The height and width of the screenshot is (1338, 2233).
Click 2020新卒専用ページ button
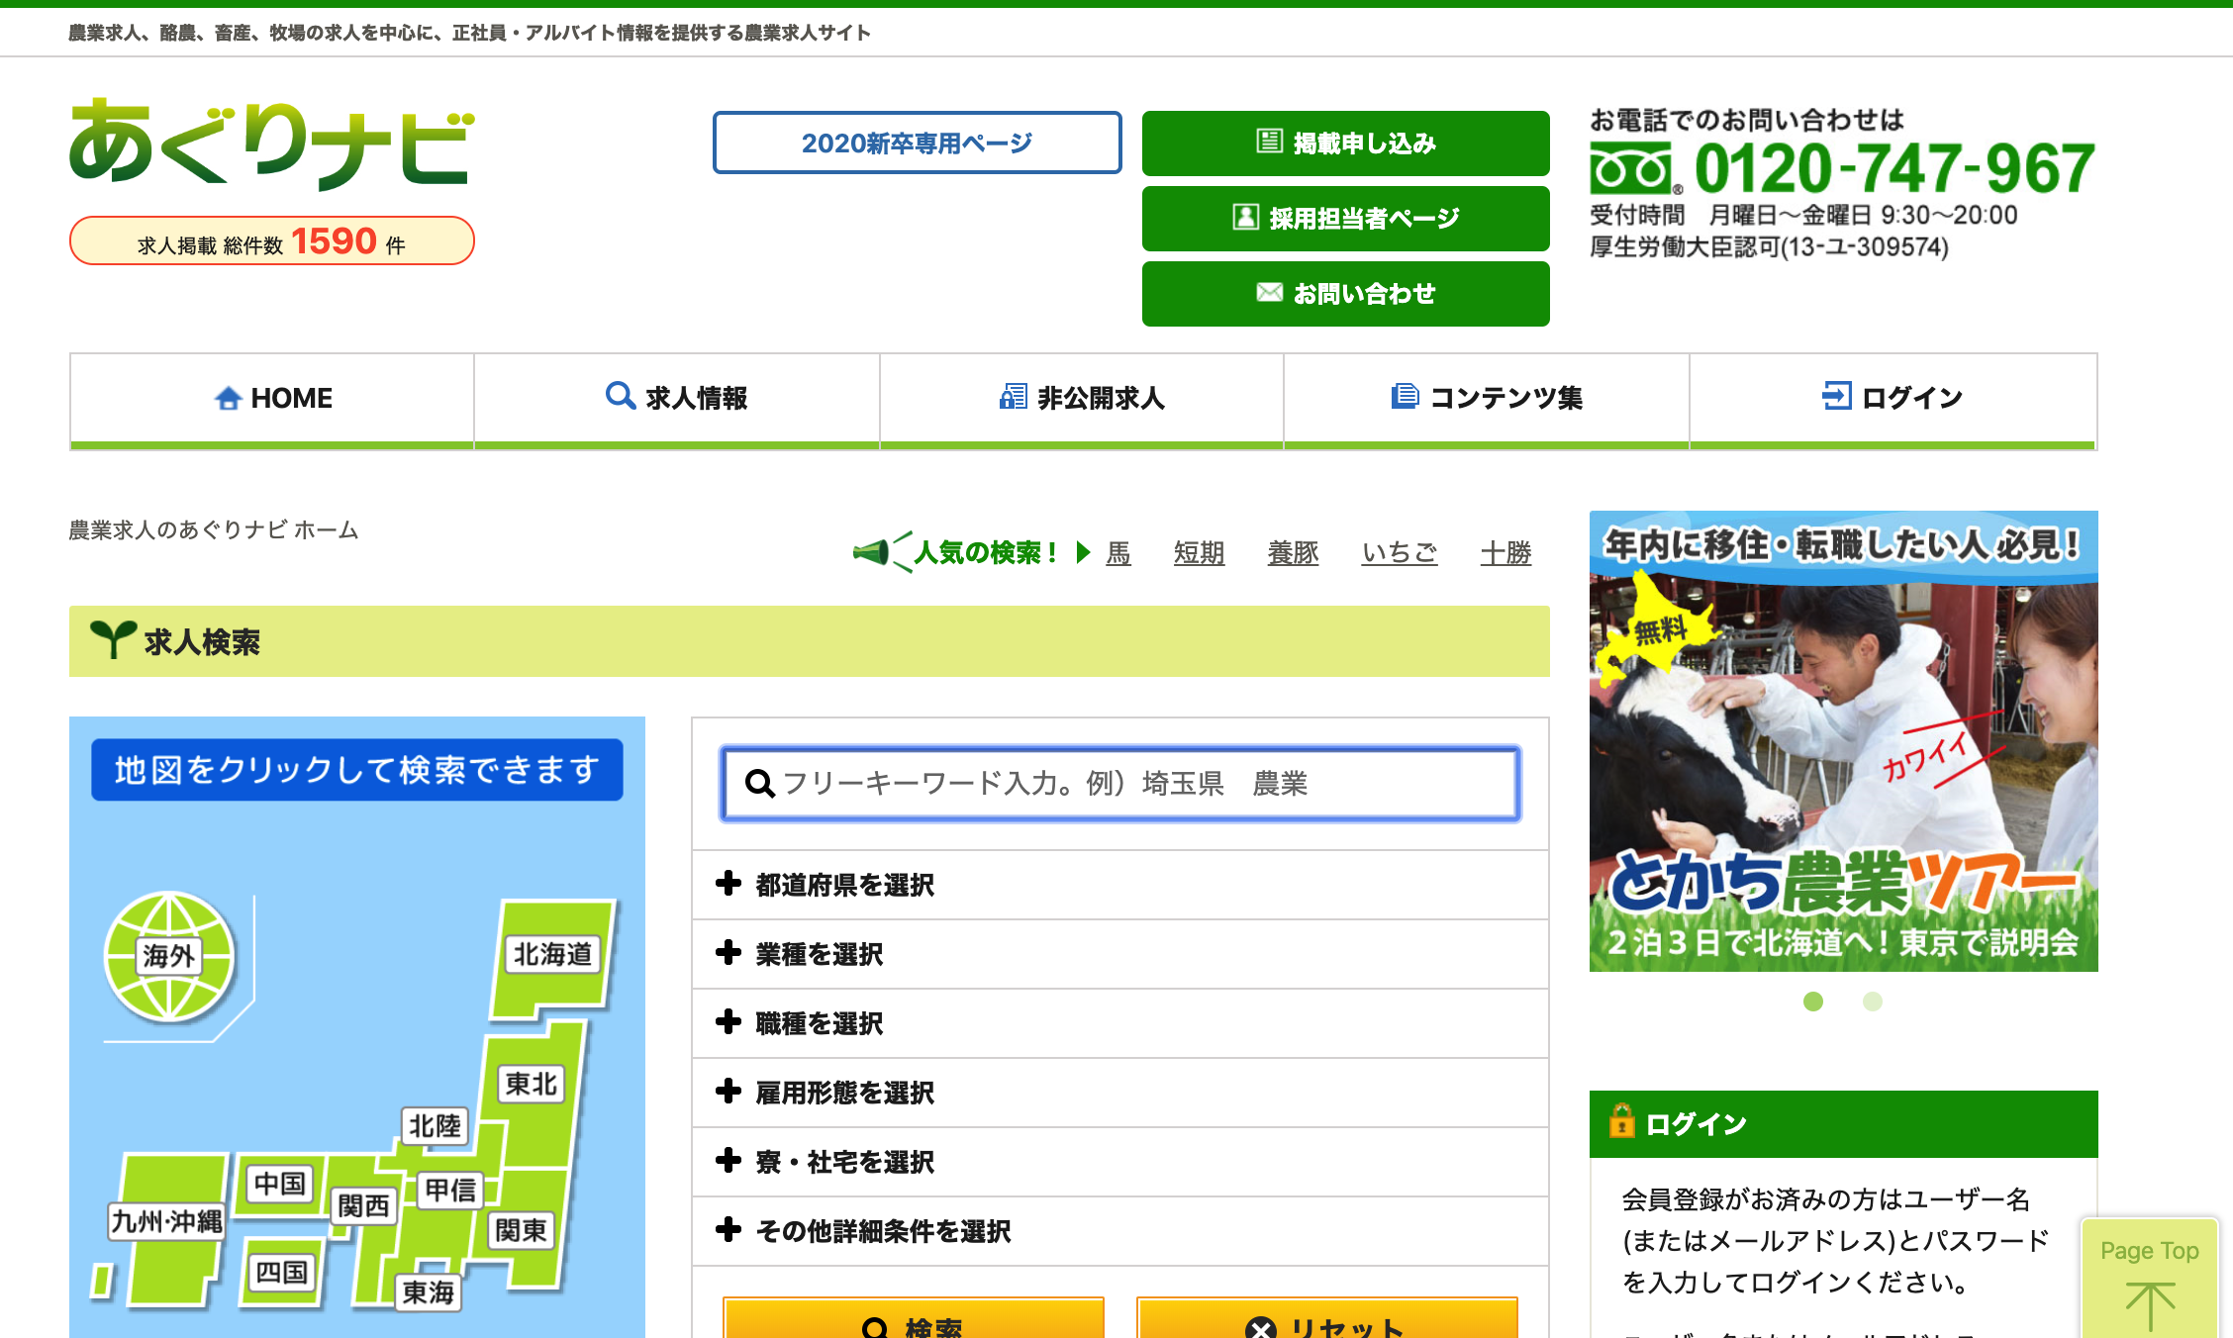click(917, 143)
